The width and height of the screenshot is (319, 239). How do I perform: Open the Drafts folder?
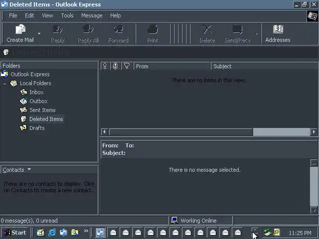[37, 128]
